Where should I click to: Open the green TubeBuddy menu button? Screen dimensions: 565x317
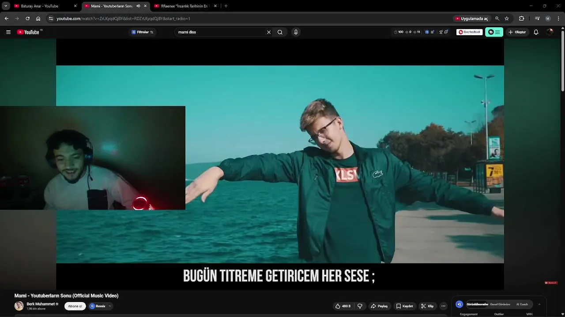(x=494, y=32)
